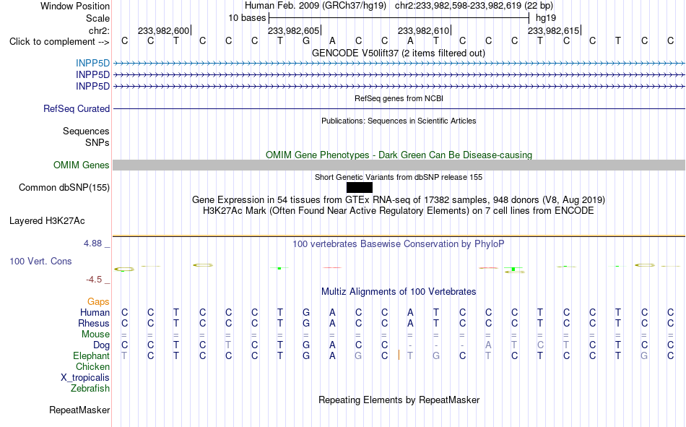The width and height of the screenshot is (686, 427).
Task: Open the Layered H3K27Ac track label
Action: point(47,221)
